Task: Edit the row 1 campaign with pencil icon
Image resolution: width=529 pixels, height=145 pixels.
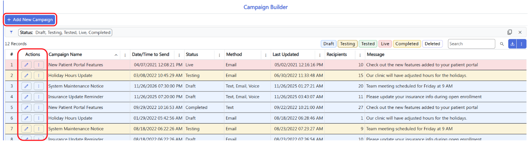Action: coord(27,65)
